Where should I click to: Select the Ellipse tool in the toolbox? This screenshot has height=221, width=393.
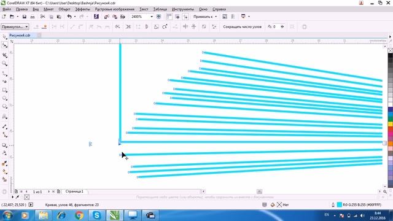[x=4, y=98]
